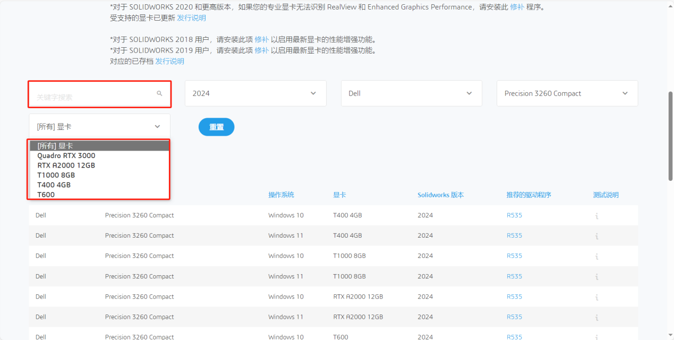Open the R535 driver link in first table row

pos(514,215)
